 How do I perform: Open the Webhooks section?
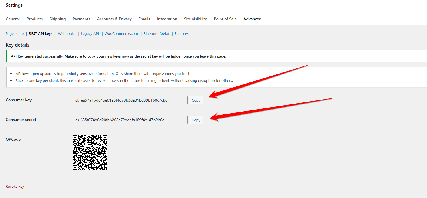pyautogui.click(x=66, y=33)
